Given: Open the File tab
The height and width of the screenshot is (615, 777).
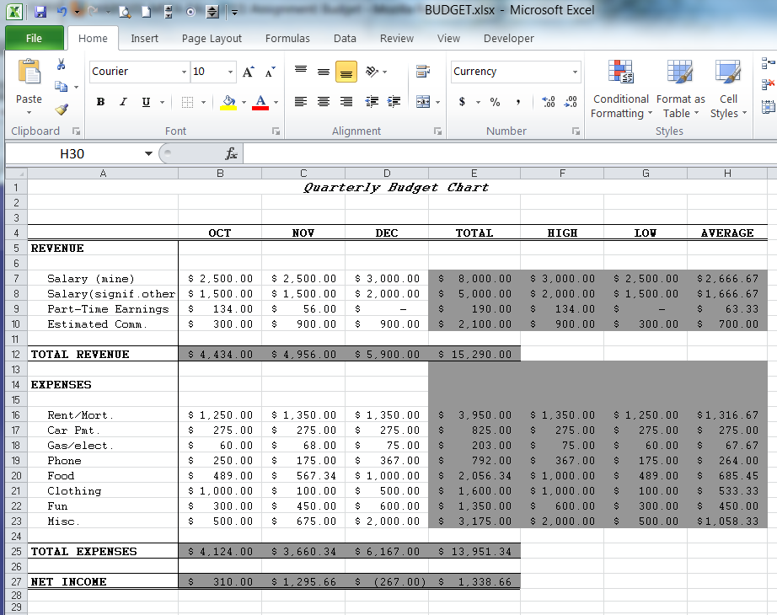Looking at the screenshot, I should [35, 38].
